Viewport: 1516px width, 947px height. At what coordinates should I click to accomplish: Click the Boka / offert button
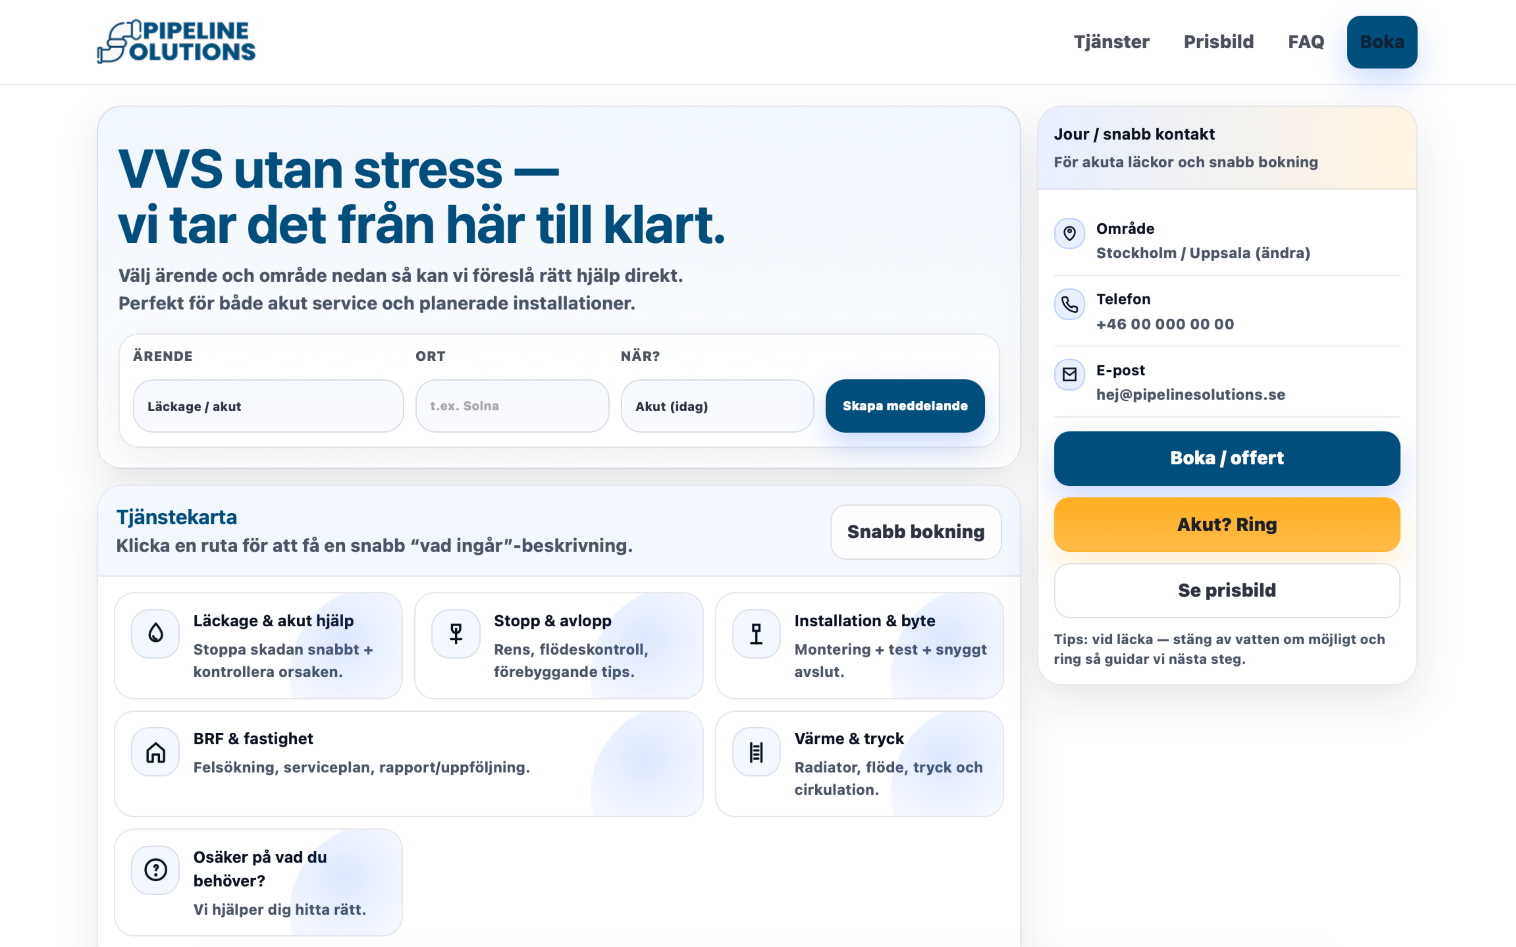point(1226,458)
